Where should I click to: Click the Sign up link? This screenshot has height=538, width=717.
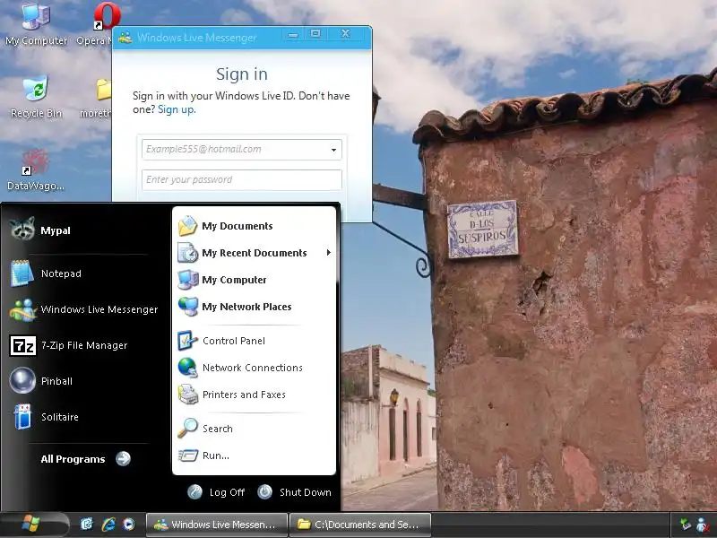click(177, 109)
